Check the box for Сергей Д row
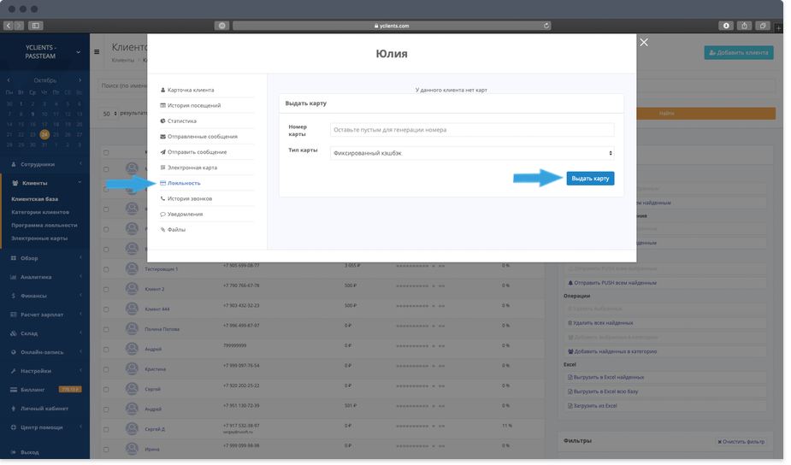This screenshot has height=465, width=791. (106, 430)
